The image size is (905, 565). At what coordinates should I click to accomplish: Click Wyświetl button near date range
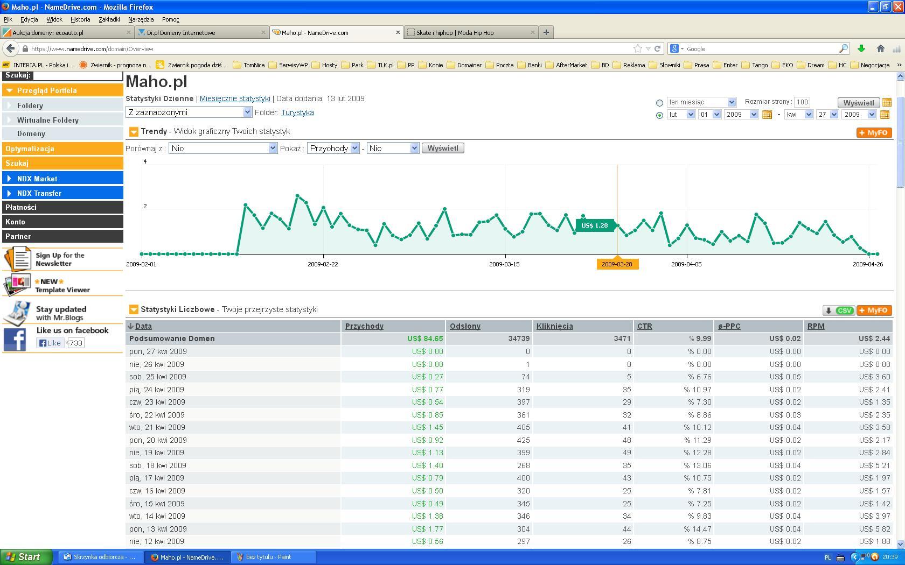(x=859, y=102)
